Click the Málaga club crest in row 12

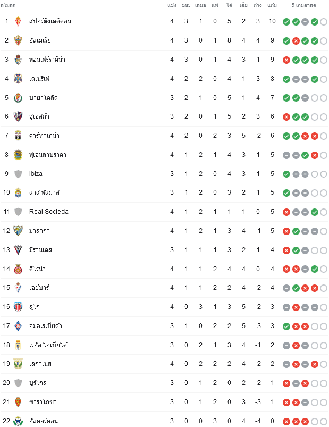18,231
